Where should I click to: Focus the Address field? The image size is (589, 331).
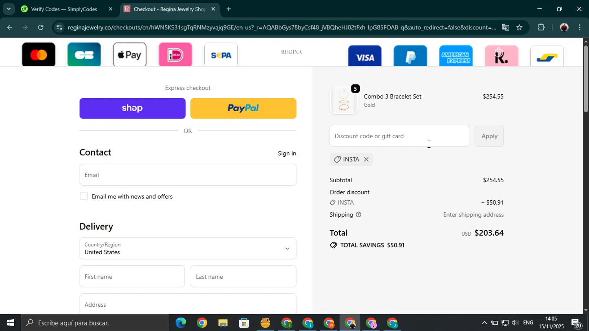[x=188, y=304]
